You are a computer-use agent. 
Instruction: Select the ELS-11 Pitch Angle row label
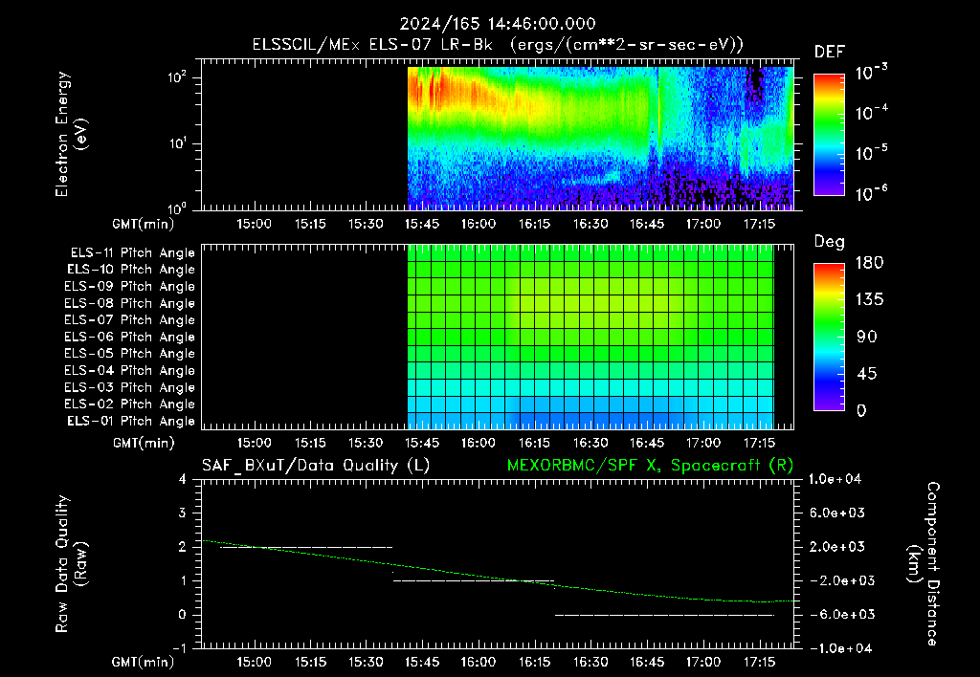pyautogui.click(x=132, y=253)
